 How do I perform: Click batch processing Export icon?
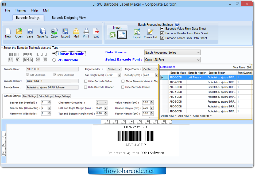(x=137, y=32)
